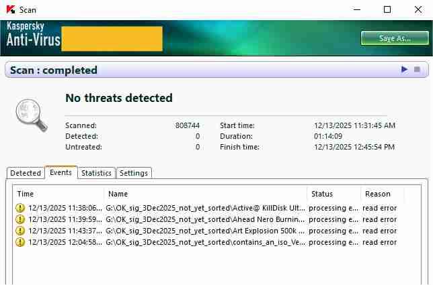Click the Ahead Nero Burnin file path
The image size is (433, 285).
[x=205, y=219]
